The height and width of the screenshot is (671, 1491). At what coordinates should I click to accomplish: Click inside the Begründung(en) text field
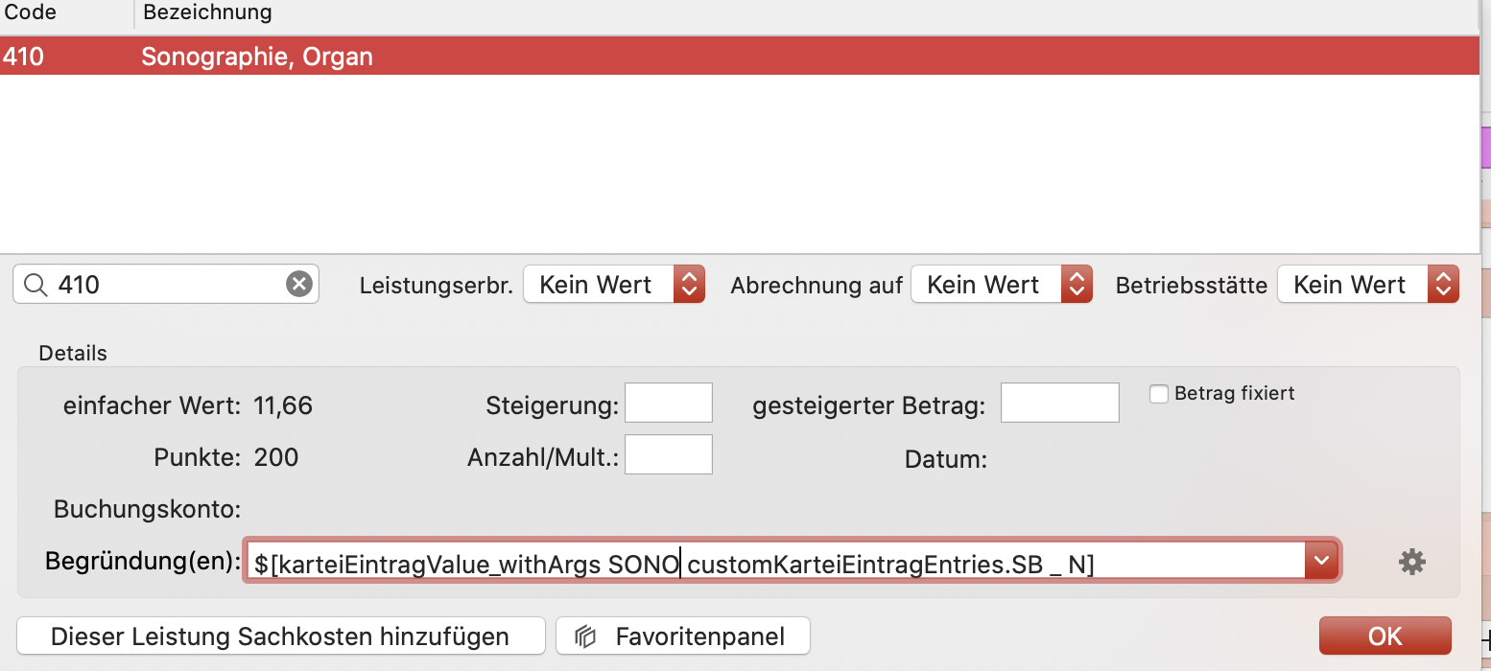tap(768, 565)
